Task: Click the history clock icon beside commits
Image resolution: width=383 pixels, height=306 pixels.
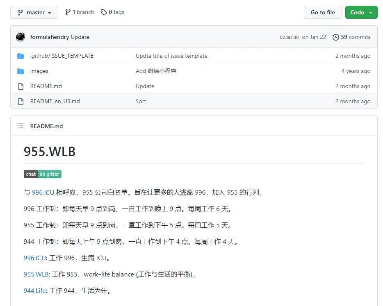Action: (x=335, y=37)
